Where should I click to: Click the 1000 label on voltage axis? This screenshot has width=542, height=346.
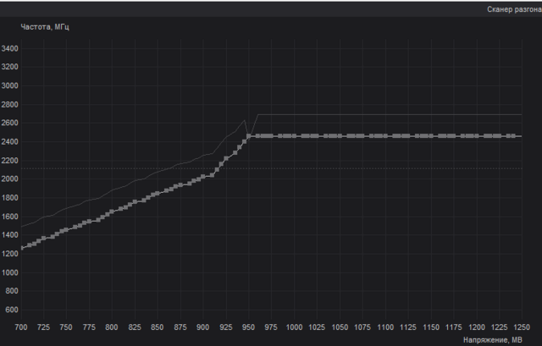(x=295, y=327)
